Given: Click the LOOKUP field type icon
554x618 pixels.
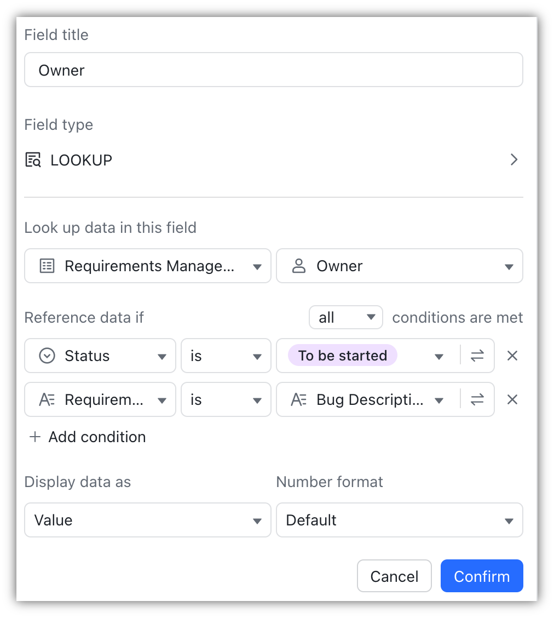Looking at the screenshot, I should point(33,160).
